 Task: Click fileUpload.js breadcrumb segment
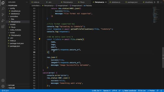pos(49,6)
